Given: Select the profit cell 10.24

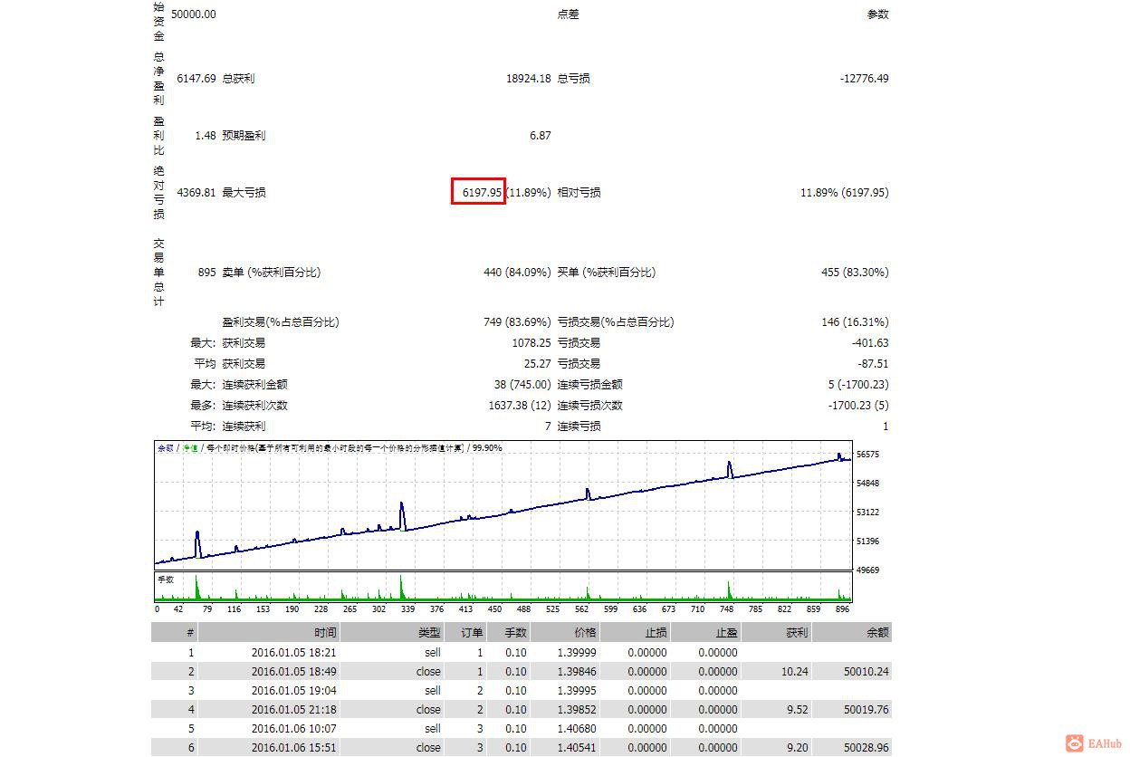Looking at the screenshot, I should click(795, 672).
